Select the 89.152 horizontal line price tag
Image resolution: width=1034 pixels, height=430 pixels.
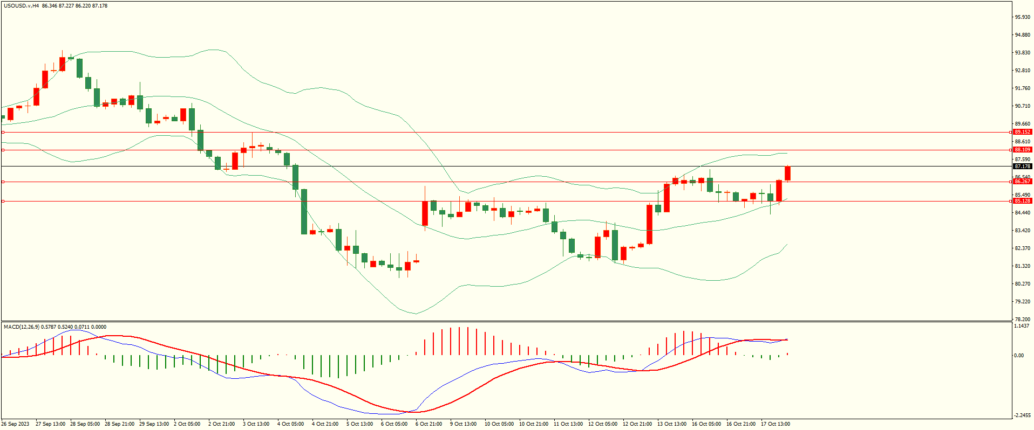pos(1022,132)
